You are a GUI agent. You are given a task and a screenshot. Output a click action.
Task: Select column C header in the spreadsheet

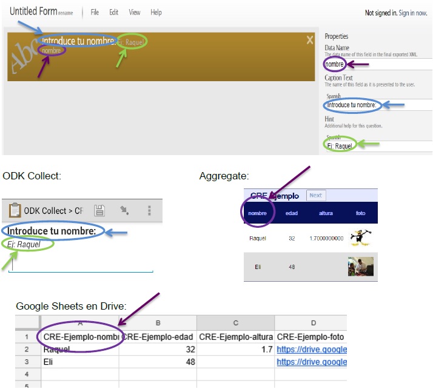pyautogui.click(x=235, y=323)
